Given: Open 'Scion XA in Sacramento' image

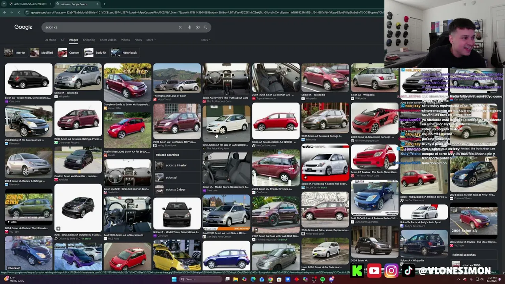Looking at the screenshot, I should (x=127, y=215).
